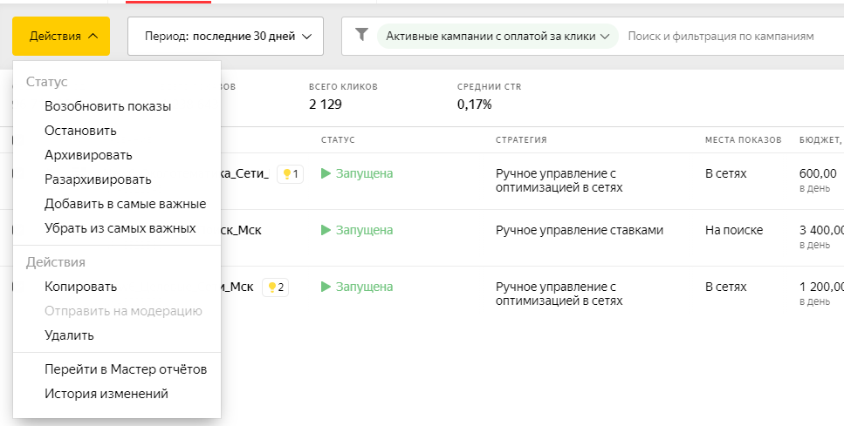Click the funnel filter icon
The image size is (844, 426).
point(361,36)
